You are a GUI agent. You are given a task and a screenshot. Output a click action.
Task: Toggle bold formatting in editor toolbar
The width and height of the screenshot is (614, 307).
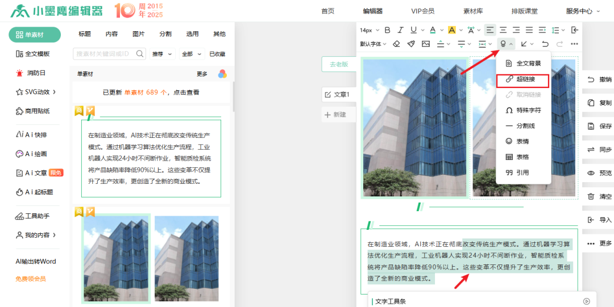click(x=387, y=30)
